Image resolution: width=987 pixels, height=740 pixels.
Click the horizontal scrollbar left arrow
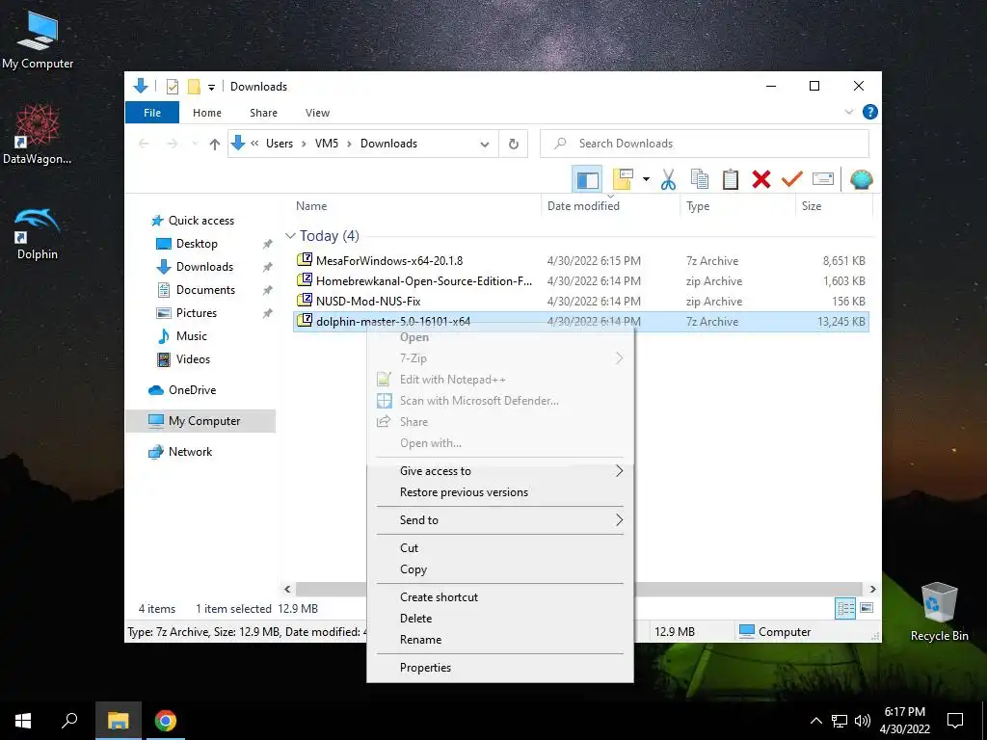287,590
